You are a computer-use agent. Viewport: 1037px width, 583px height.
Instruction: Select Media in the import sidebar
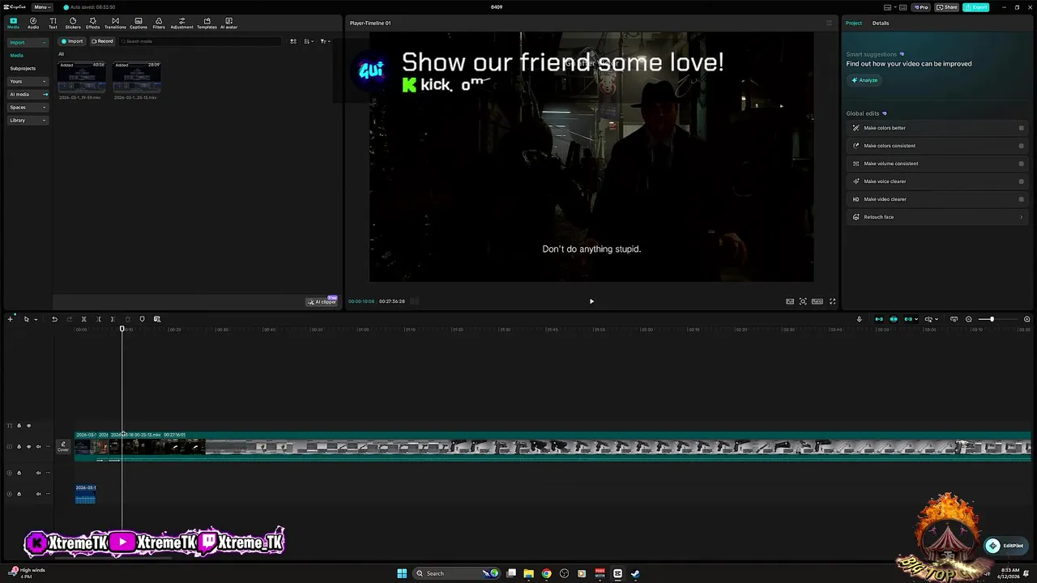tap(16, 55)
